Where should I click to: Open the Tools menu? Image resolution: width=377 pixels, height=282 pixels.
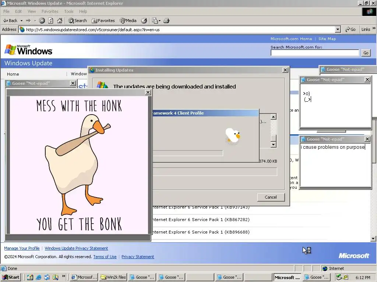click(x=69, y=11)
